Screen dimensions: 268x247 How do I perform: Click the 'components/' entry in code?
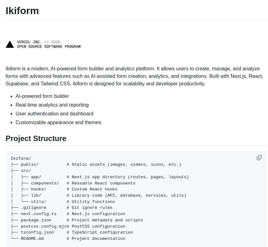point(45,183)
